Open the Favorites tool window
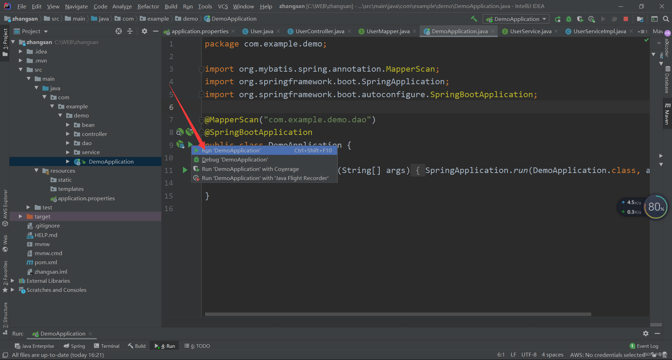 5,276
